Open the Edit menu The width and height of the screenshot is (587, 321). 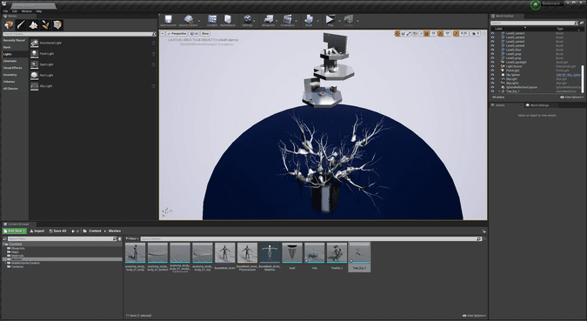[15, 11]
